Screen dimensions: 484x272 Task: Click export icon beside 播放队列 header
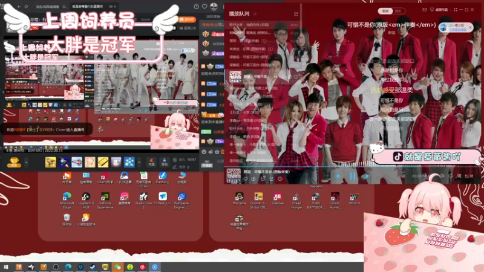(296, 14)
